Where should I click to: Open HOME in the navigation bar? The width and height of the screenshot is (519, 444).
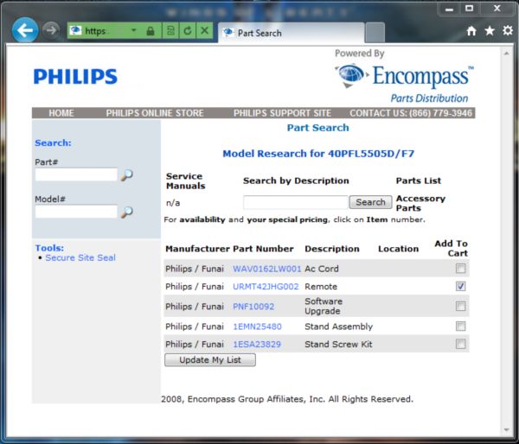61,113
